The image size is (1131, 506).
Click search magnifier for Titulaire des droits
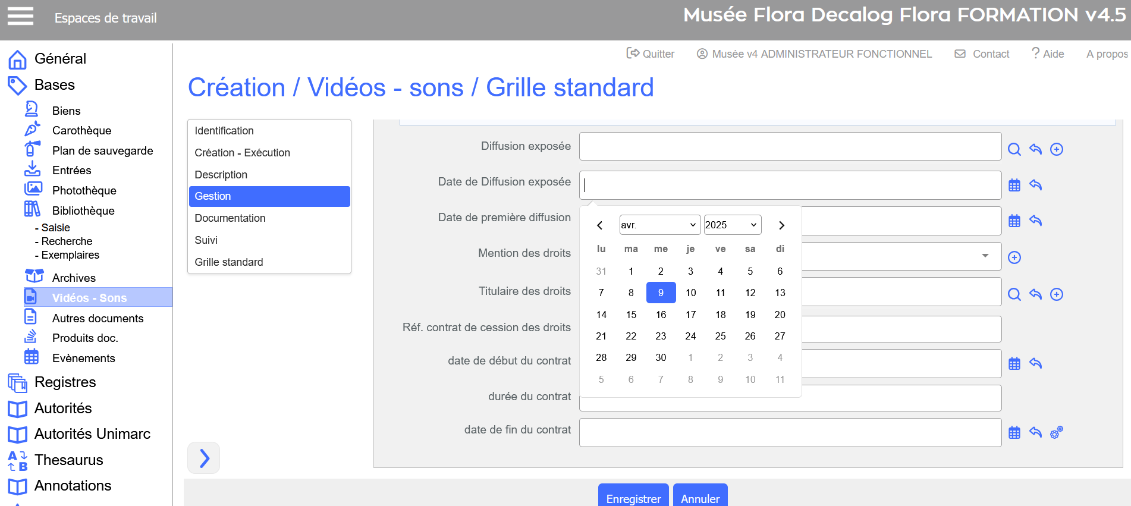coord(1014,295)
